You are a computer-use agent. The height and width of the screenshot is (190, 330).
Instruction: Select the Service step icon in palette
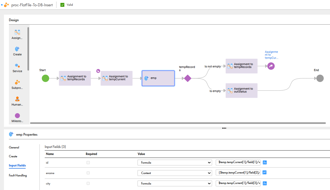click(x=17, y=66)
